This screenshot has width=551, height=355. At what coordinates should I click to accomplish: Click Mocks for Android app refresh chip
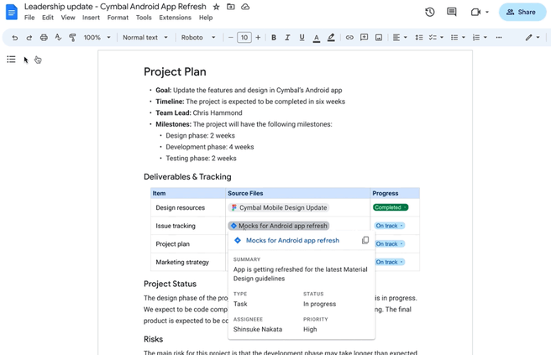[279, 226]
